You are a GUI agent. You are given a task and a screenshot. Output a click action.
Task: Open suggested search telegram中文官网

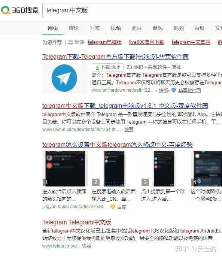[x=191, y=42]
